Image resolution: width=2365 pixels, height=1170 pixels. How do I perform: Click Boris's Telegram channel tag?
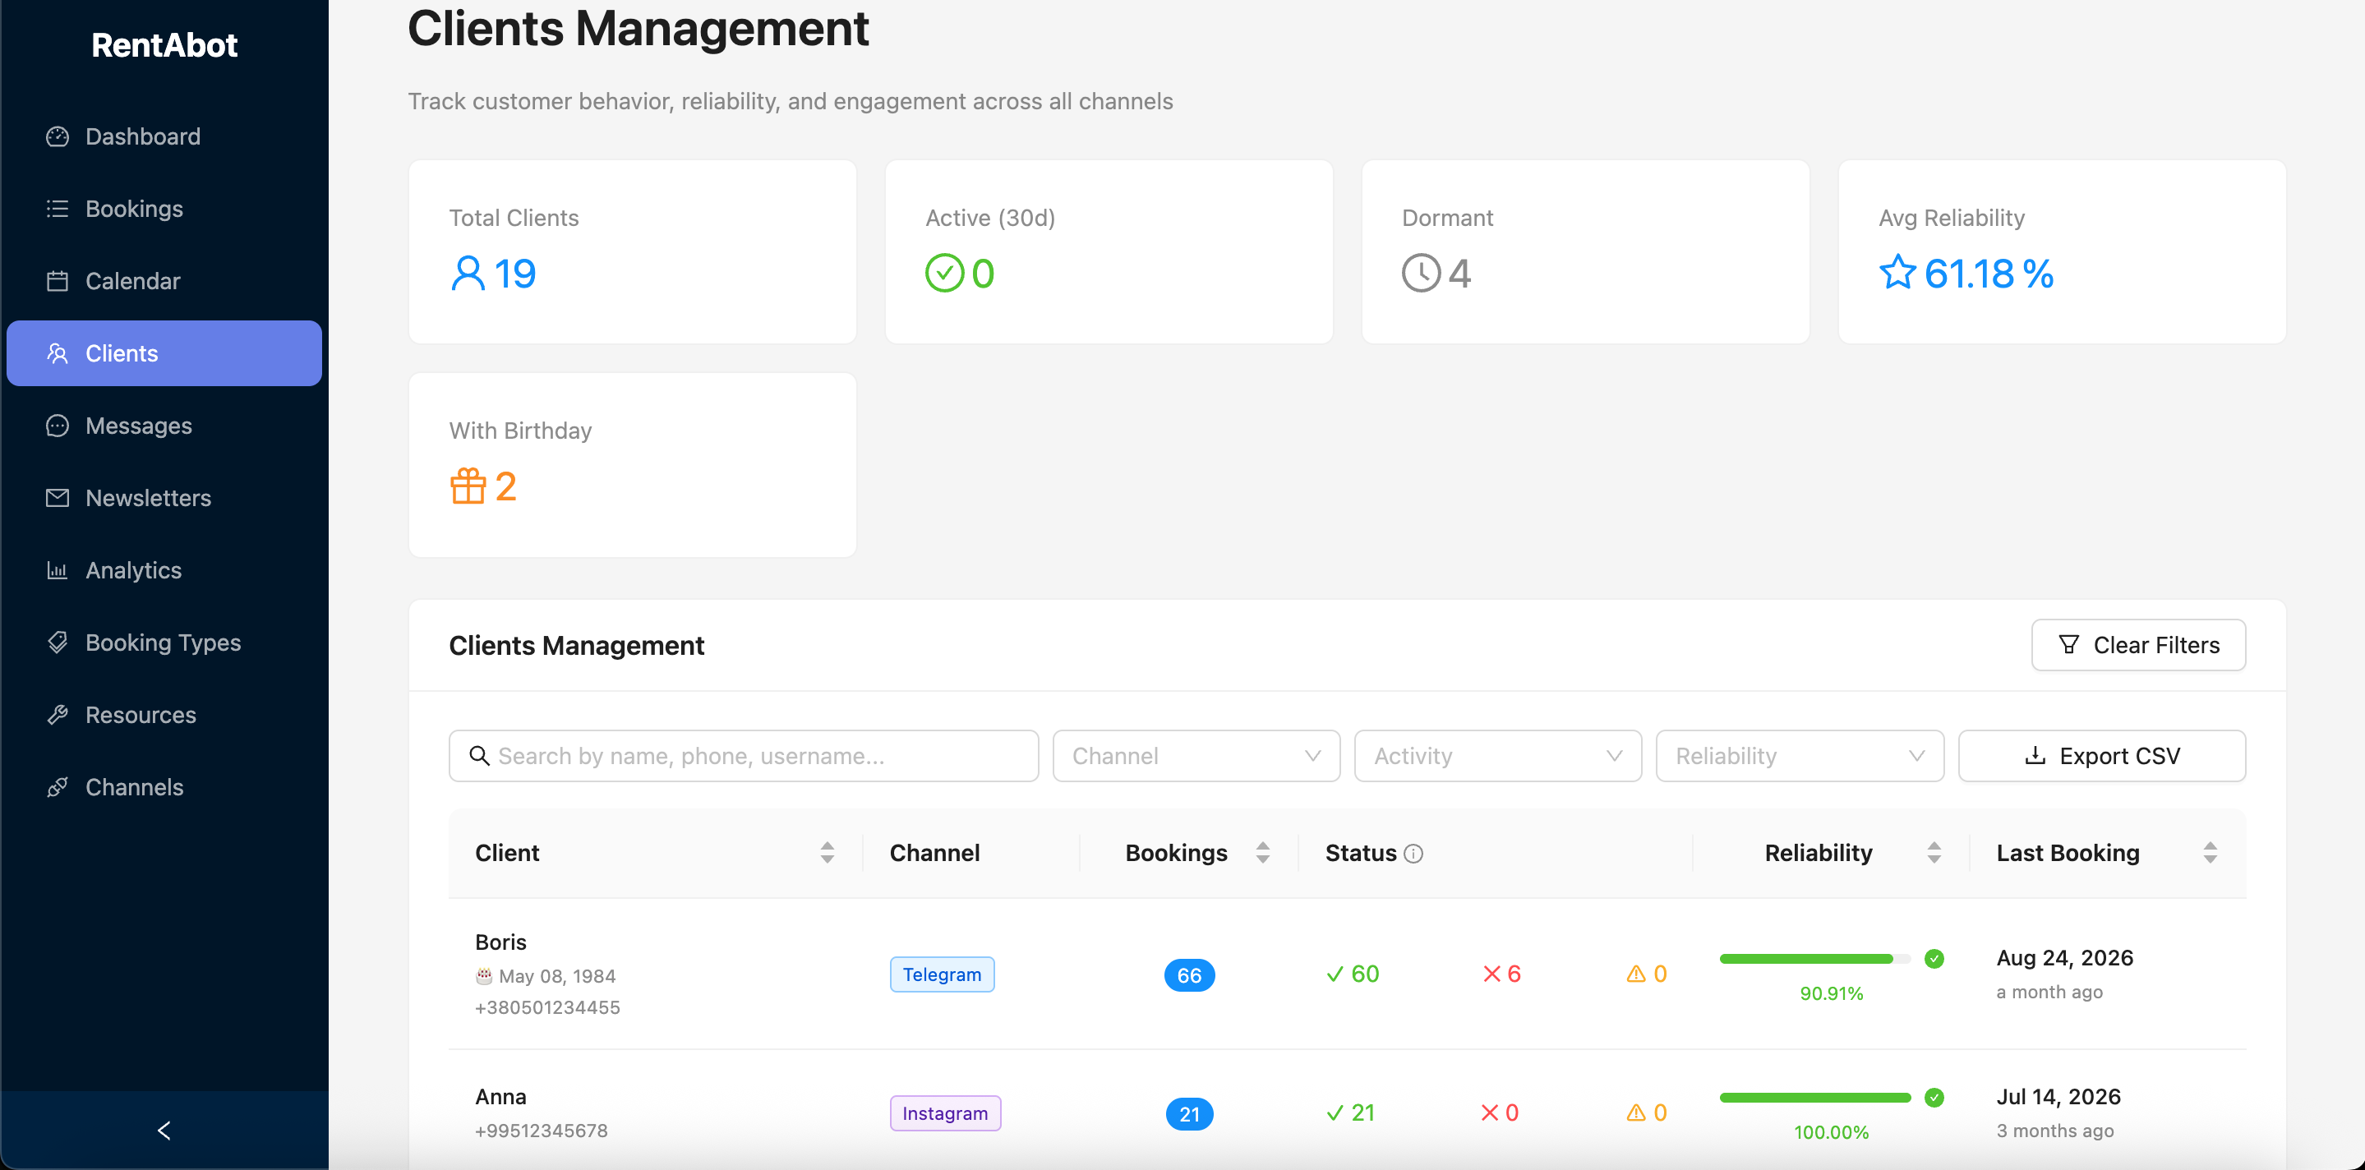tap(942, 974)
